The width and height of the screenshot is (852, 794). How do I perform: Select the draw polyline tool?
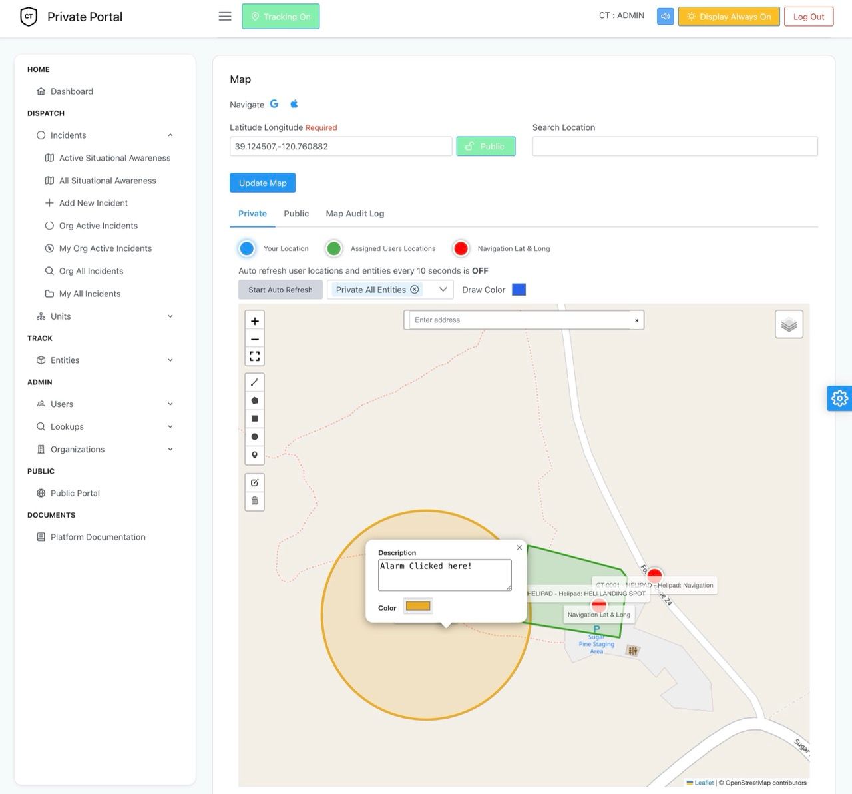(x=254, y=382)
